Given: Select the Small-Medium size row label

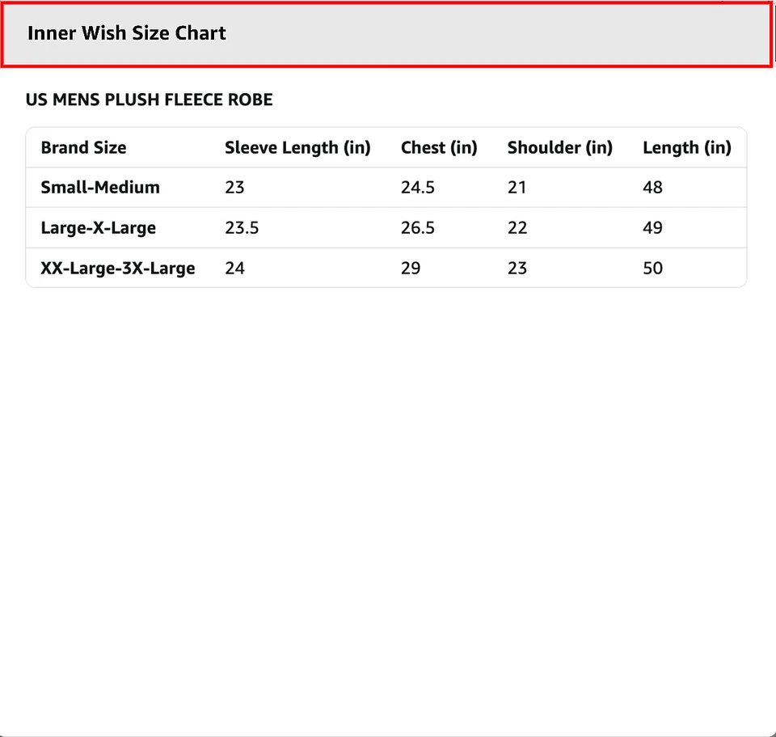Looking at the screenshot, I should pyautogui.click(x=100, y=188).
